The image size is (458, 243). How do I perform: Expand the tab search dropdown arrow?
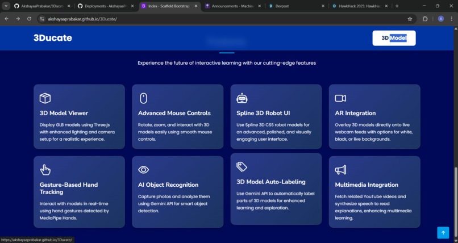point(6,6)
